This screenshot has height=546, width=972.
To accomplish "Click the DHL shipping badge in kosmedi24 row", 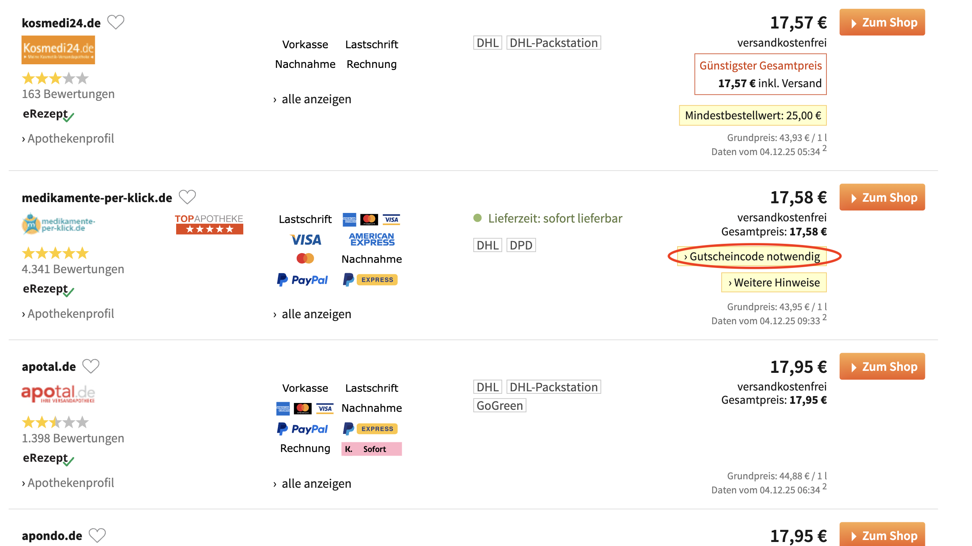I will click(488, 43).
